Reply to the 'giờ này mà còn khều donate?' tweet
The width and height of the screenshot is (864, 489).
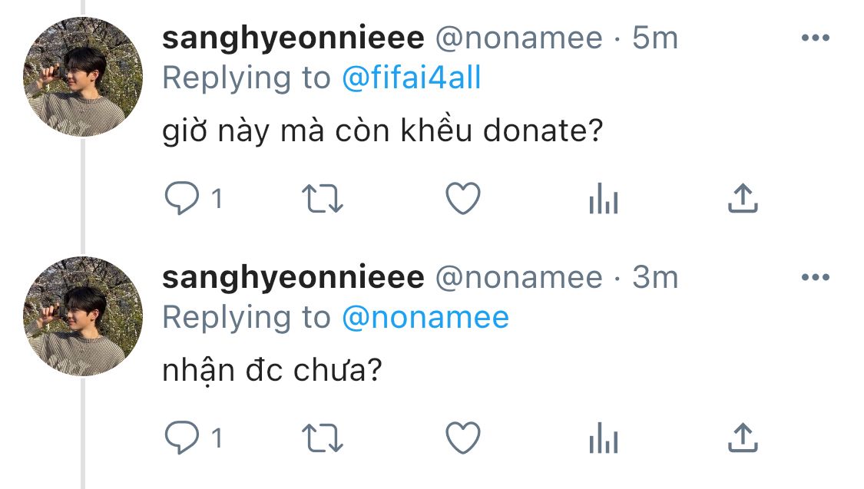point(182,198)
